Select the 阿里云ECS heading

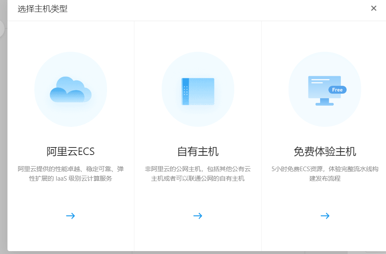coord(70,151)
